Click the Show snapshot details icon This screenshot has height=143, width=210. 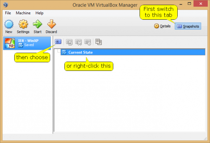click(x=88, y=42)
